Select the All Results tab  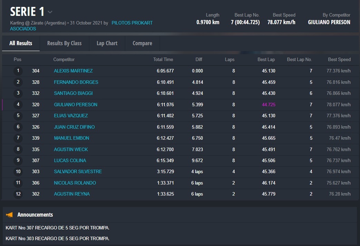pos(21,43)
